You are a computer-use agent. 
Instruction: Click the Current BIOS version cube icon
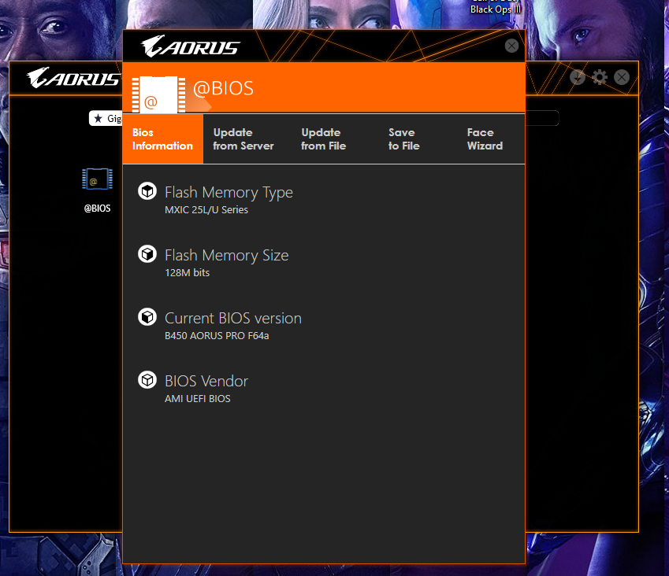pos(147,317)
